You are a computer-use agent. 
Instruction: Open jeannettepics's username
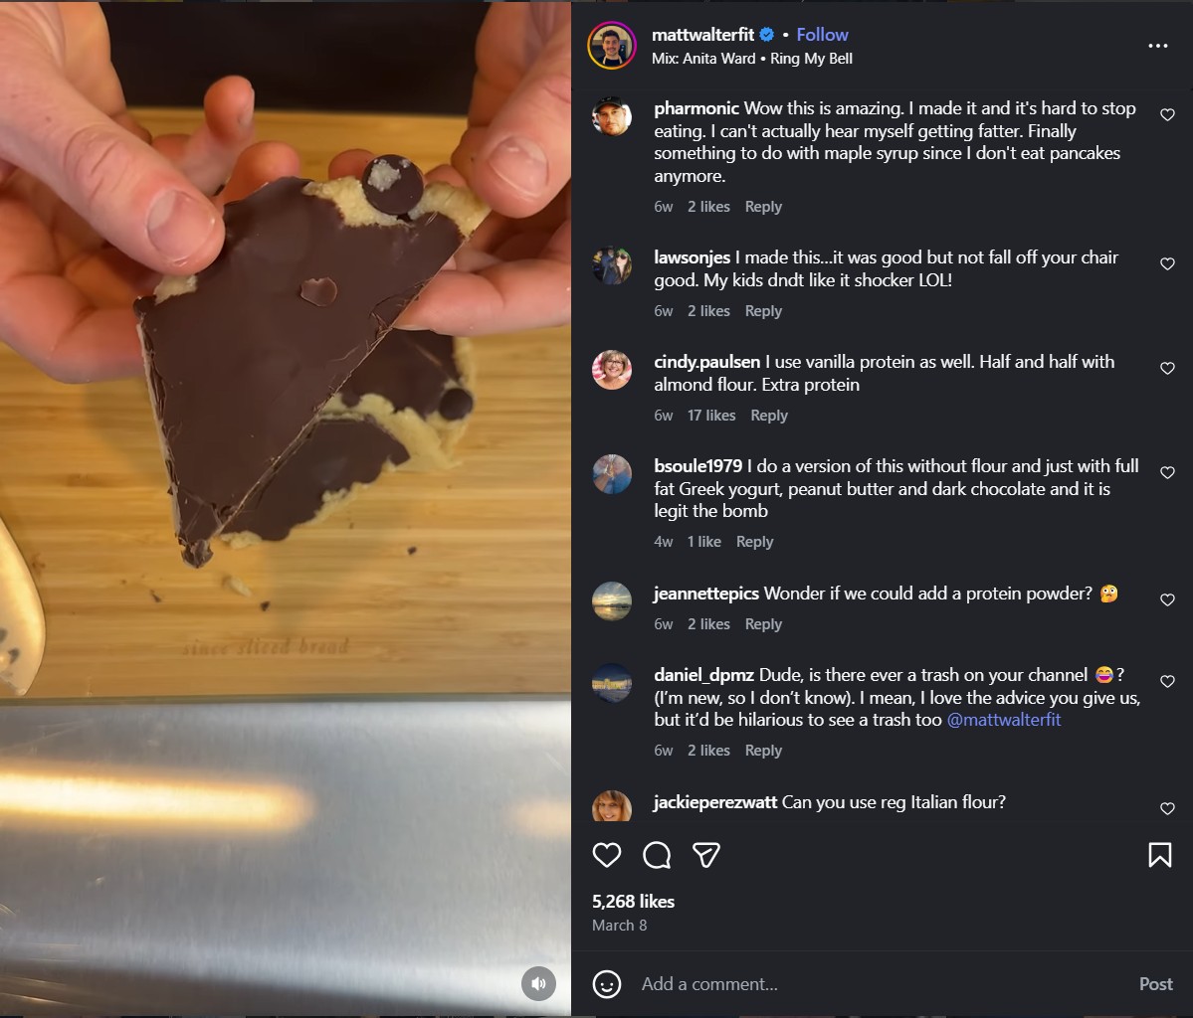coord(705,593)
